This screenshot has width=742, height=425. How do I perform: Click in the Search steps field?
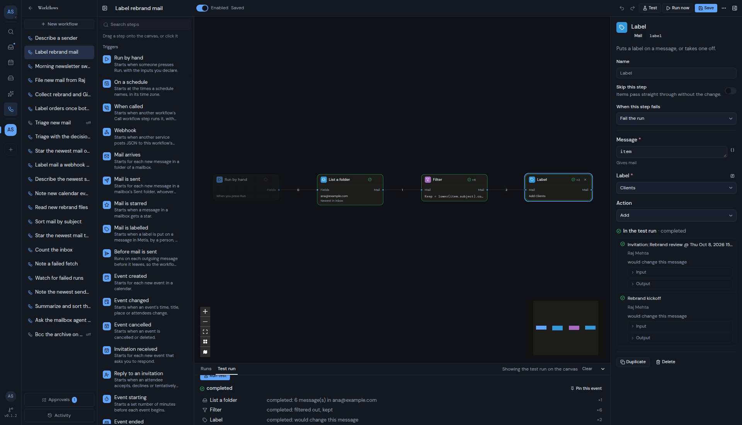point(145,24)
